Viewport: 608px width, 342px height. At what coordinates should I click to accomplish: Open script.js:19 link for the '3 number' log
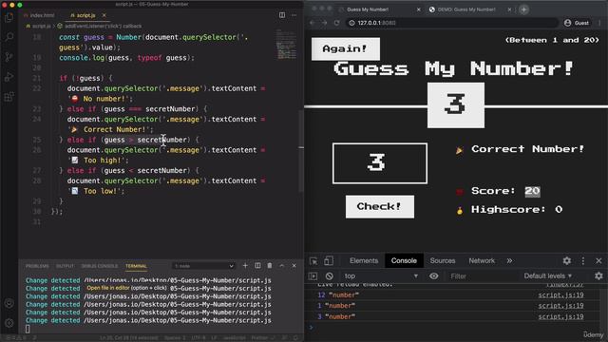[560, 316]
